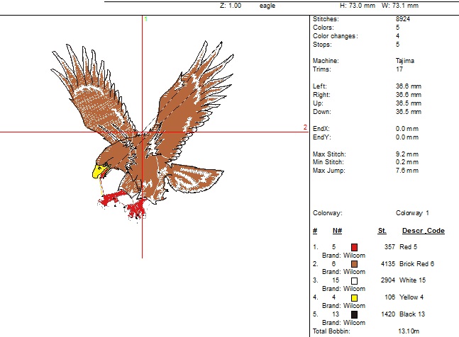The height and width of the screenshot is (337, 459).
Task: Click the Total Bobbin 13.10m value
Action: pyautogui.click(x=407, y=331)
